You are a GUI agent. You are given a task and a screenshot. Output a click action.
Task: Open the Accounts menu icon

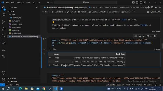pos(3,73)
